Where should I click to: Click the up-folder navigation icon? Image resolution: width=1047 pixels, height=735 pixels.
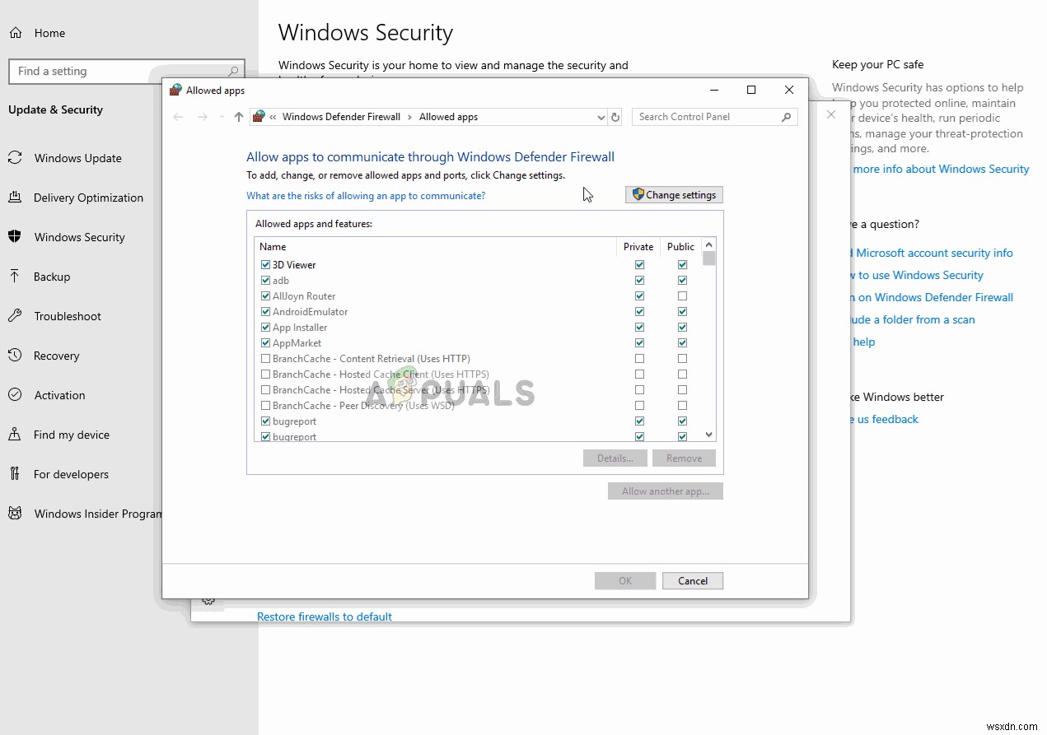[238, 117]
